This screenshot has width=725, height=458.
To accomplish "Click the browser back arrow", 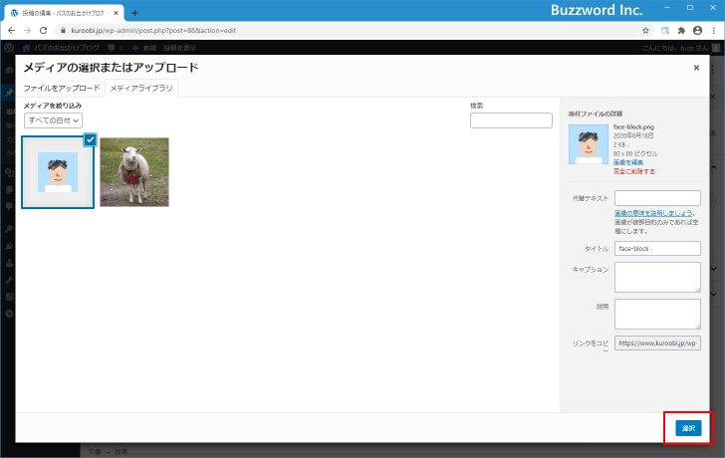I will coord(11,31).
